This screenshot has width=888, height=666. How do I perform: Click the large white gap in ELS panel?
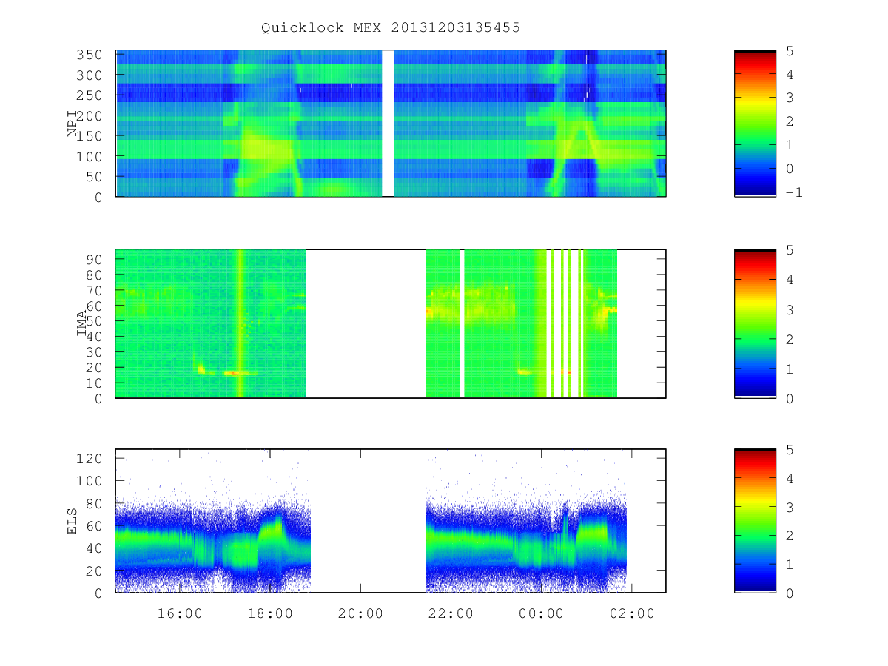coord(368,520)
